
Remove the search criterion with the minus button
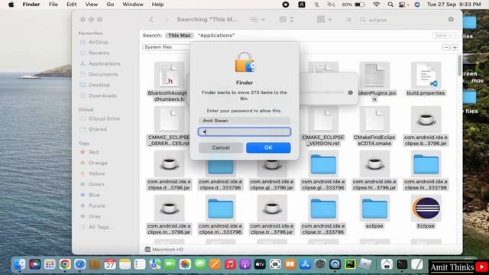coord(446,47)
